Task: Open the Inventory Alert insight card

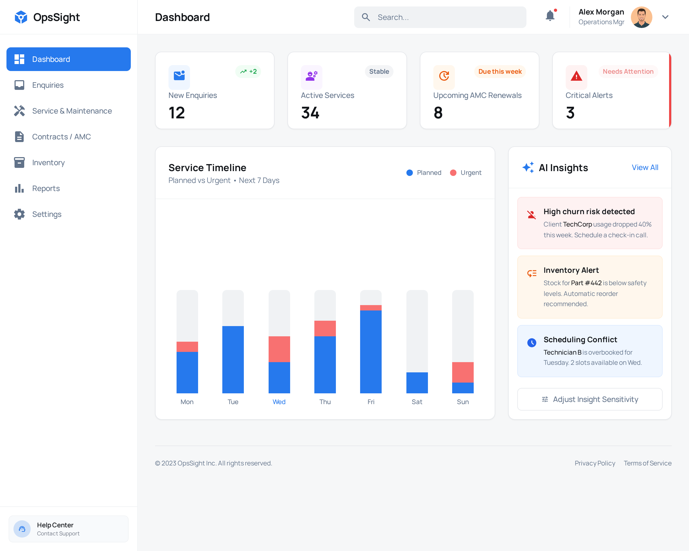Action: (x=590, y=287)
